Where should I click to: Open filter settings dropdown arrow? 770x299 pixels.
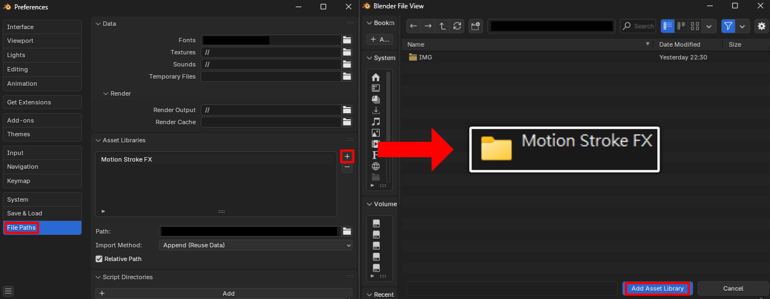tap(743, 26)
